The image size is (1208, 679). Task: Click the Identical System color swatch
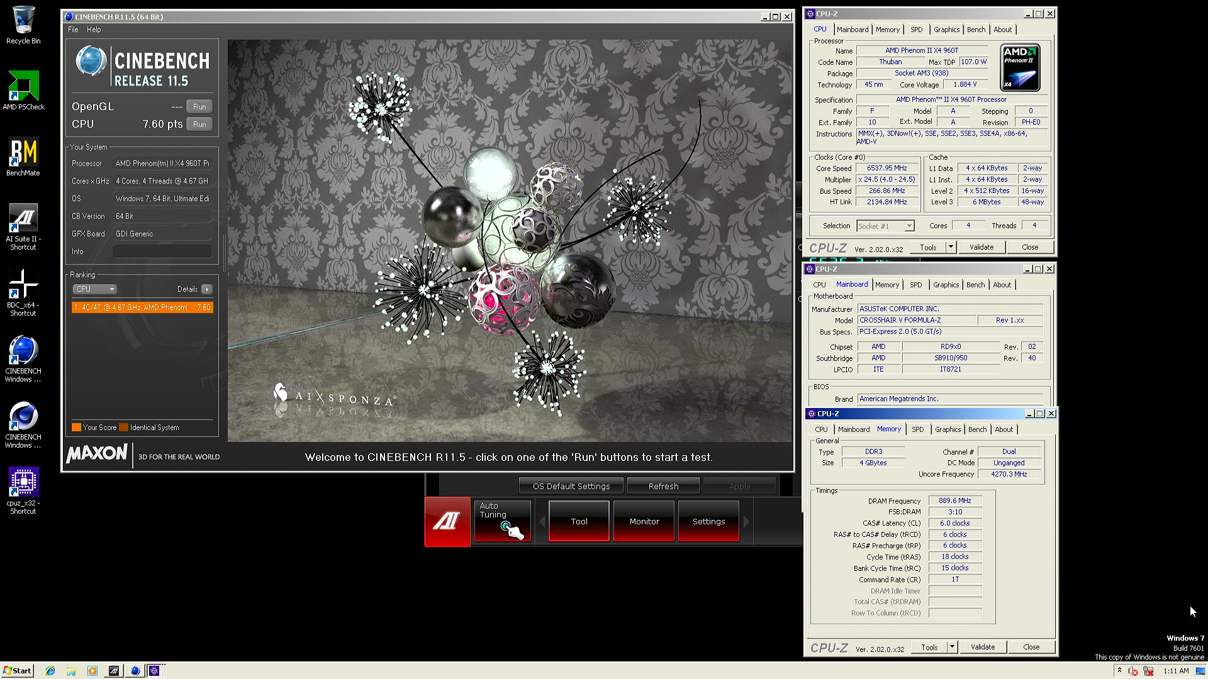[124, 428]
